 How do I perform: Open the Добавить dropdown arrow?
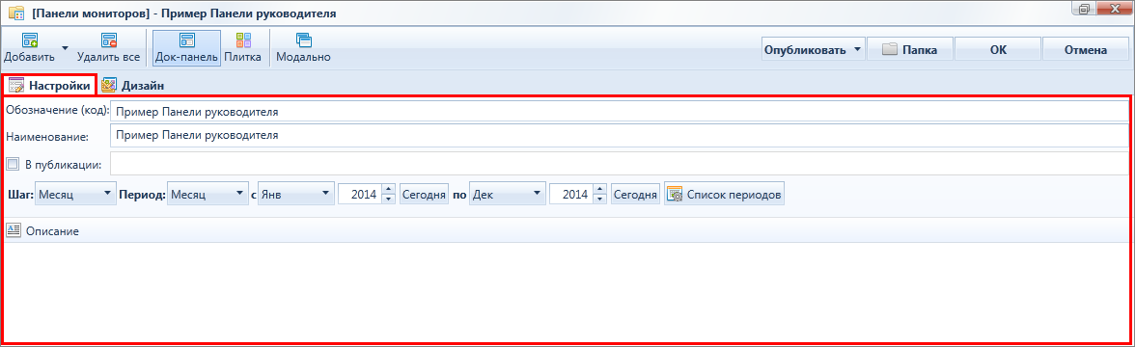(65, 48)
